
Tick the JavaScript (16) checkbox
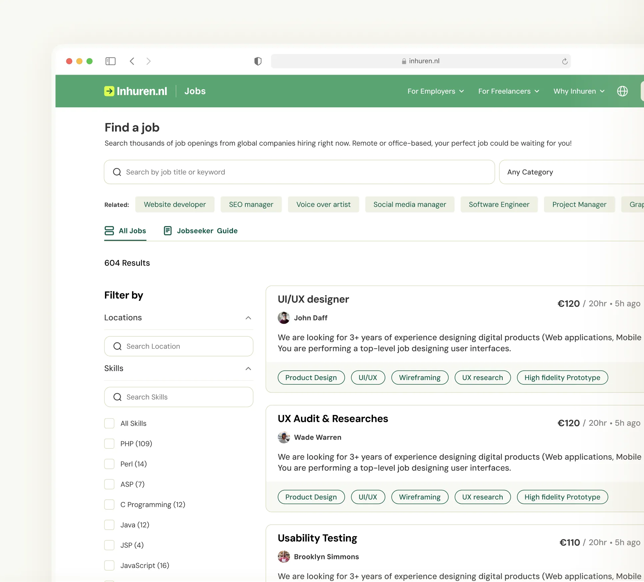point(109,565)
